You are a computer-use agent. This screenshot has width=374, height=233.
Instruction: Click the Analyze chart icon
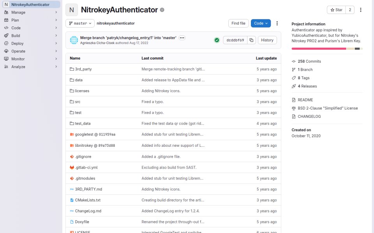tap(6, 67)
